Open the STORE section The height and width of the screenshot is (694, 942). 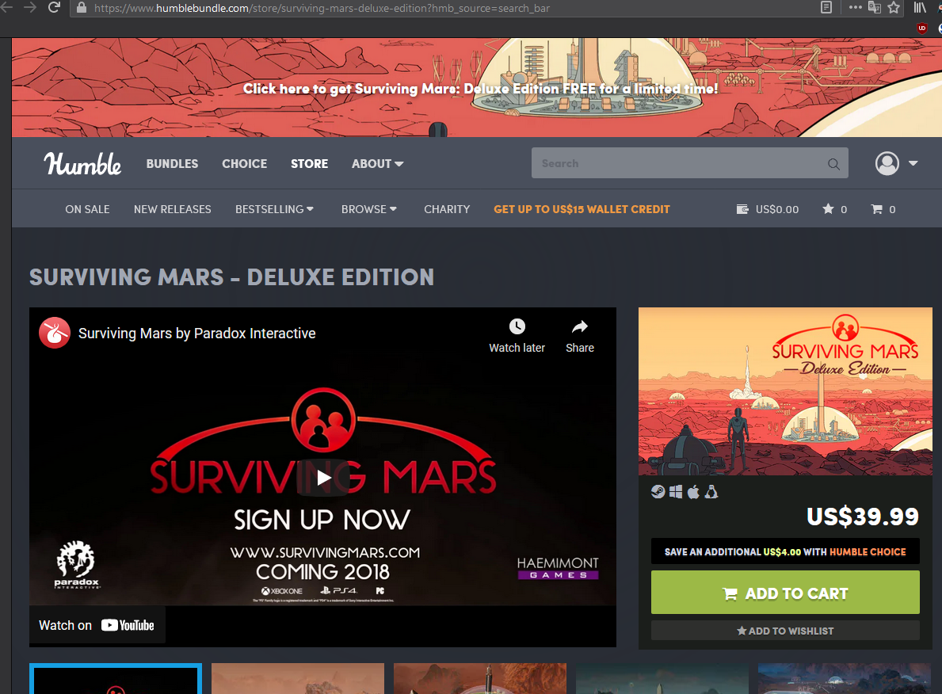pyautogui.click(x=310, y=163)
